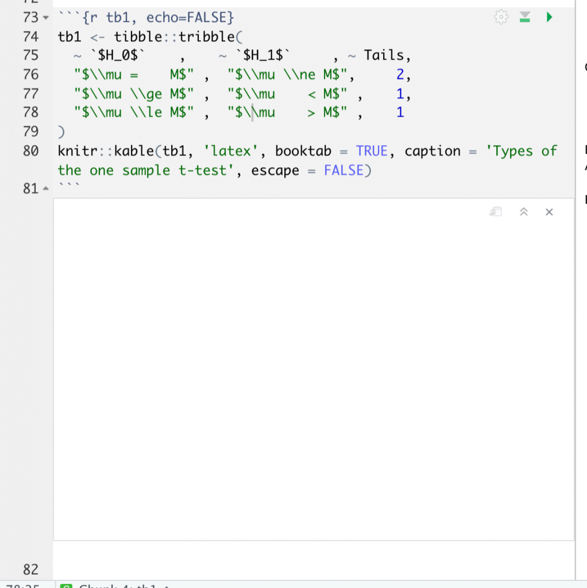This screenshot has height=588, width=587.
Task: Fold code chunk at line 73
Action: [x=47, y=18]
